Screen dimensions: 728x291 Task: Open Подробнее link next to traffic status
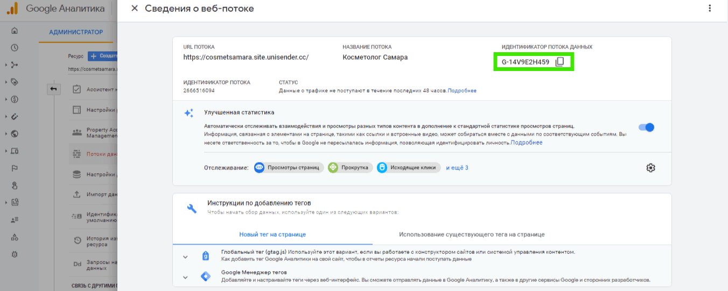(x=462, y=91)
